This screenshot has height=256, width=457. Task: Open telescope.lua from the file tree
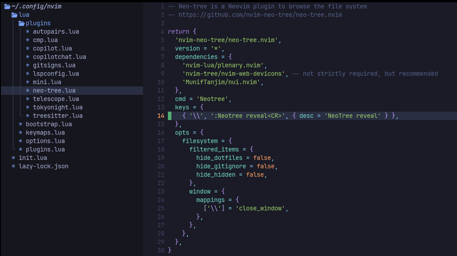[56, 99]
